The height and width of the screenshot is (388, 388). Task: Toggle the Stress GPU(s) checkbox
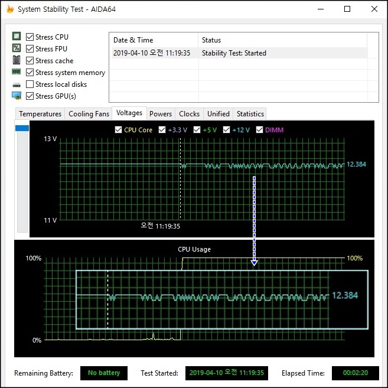(x=30, y=96)
